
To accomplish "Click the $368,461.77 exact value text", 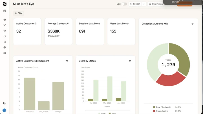I will tap(54, 36).
